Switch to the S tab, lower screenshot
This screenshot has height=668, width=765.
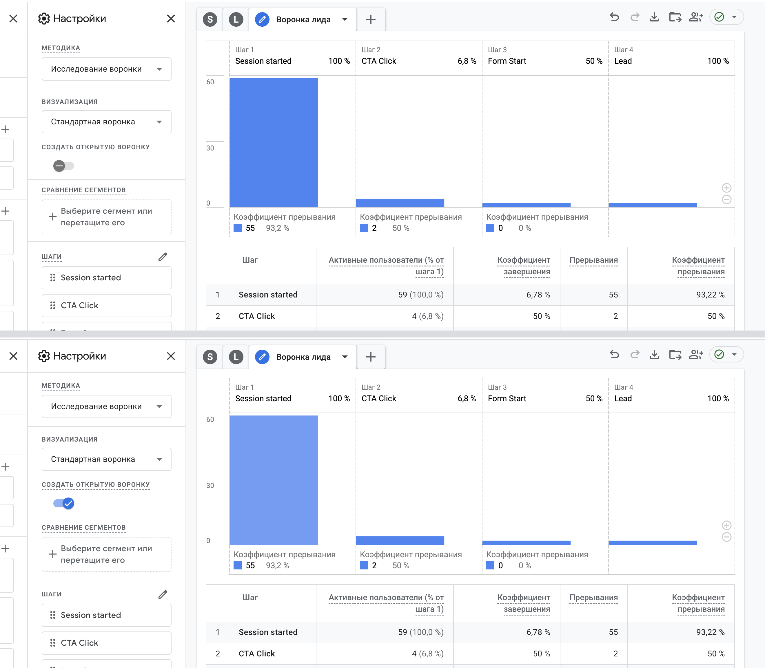(210, 357)
